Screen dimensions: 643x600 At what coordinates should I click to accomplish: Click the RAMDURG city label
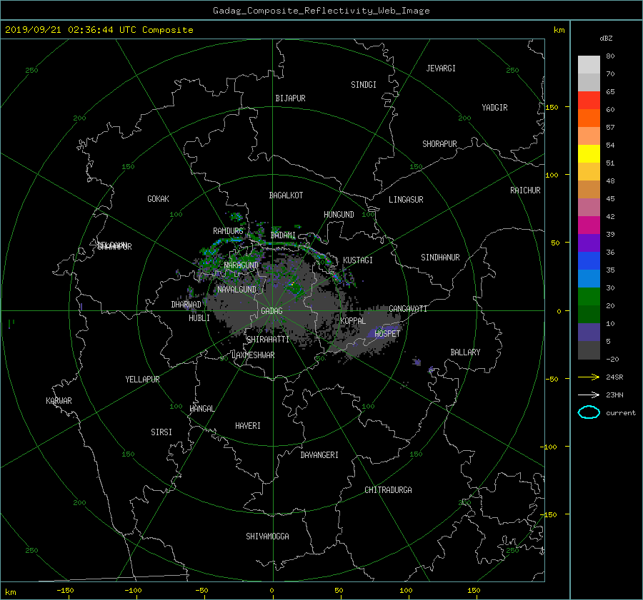coord(228,231)
